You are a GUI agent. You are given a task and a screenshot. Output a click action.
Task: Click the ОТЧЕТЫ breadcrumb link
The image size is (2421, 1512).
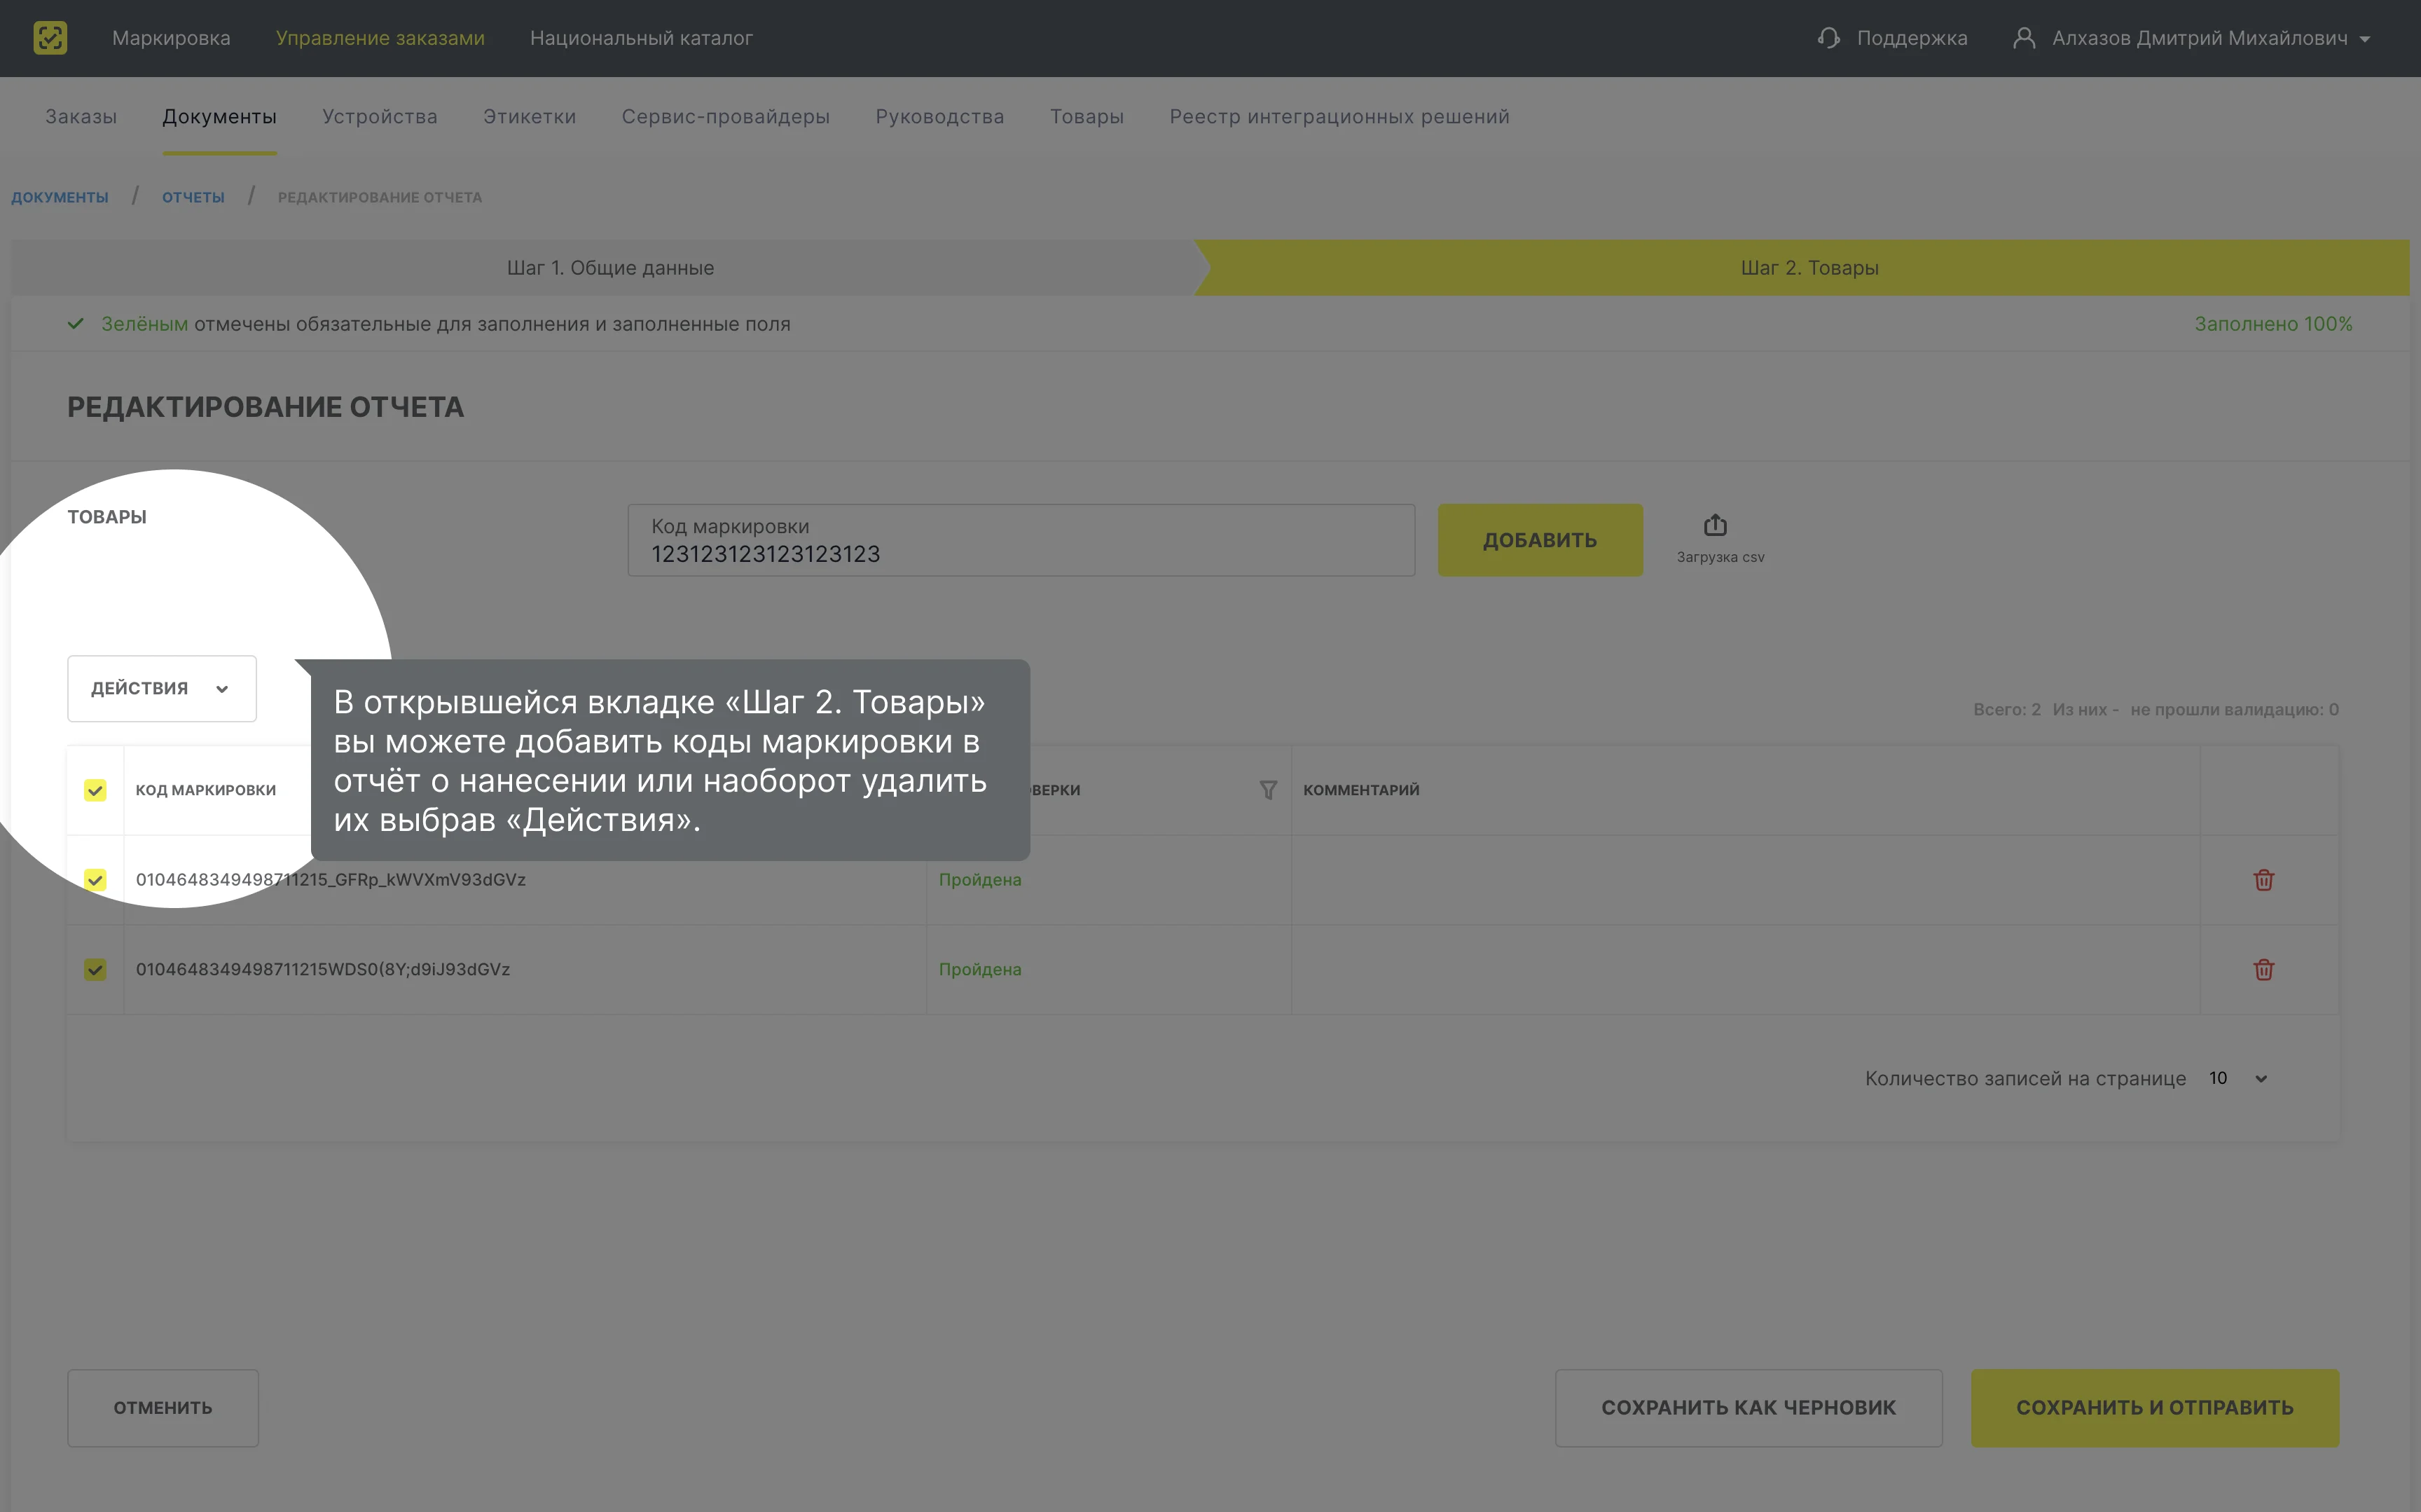tap(193, 197)
